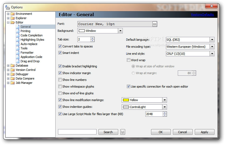This screenshot has width=225, height=145.
Task: Click the page icon beside Formatter
Action: point(18,53)
